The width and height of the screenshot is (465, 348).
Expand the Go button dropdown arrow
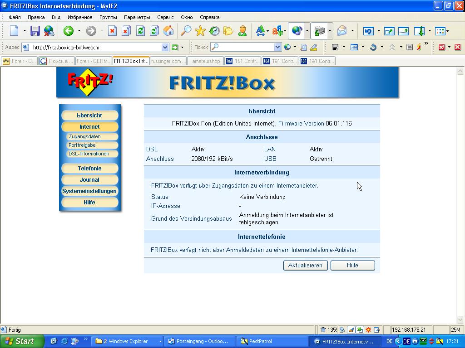pyautogui.click(x=182, y=47)
